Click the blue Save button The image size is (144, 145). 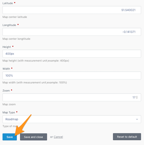(x=10, y=137)
